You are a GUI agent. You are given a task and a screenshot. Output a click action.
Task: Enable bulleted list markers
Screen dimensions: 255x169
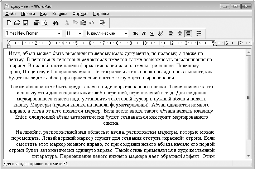coord(199,33)
